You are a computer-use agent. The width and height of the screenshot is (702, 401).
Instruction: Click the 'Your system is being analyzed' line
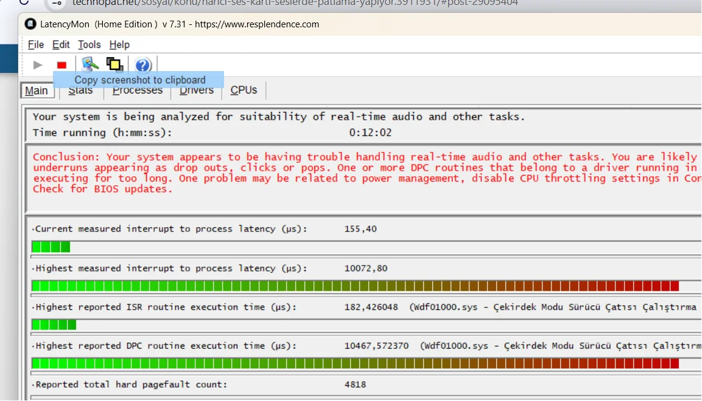coord(278,117)
